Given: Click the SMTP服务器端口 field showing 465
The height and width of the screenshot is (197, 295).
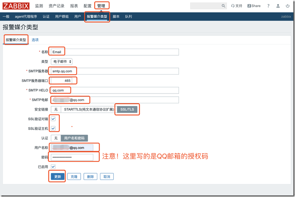Looking at the screenshot, I should click(61, 81).
